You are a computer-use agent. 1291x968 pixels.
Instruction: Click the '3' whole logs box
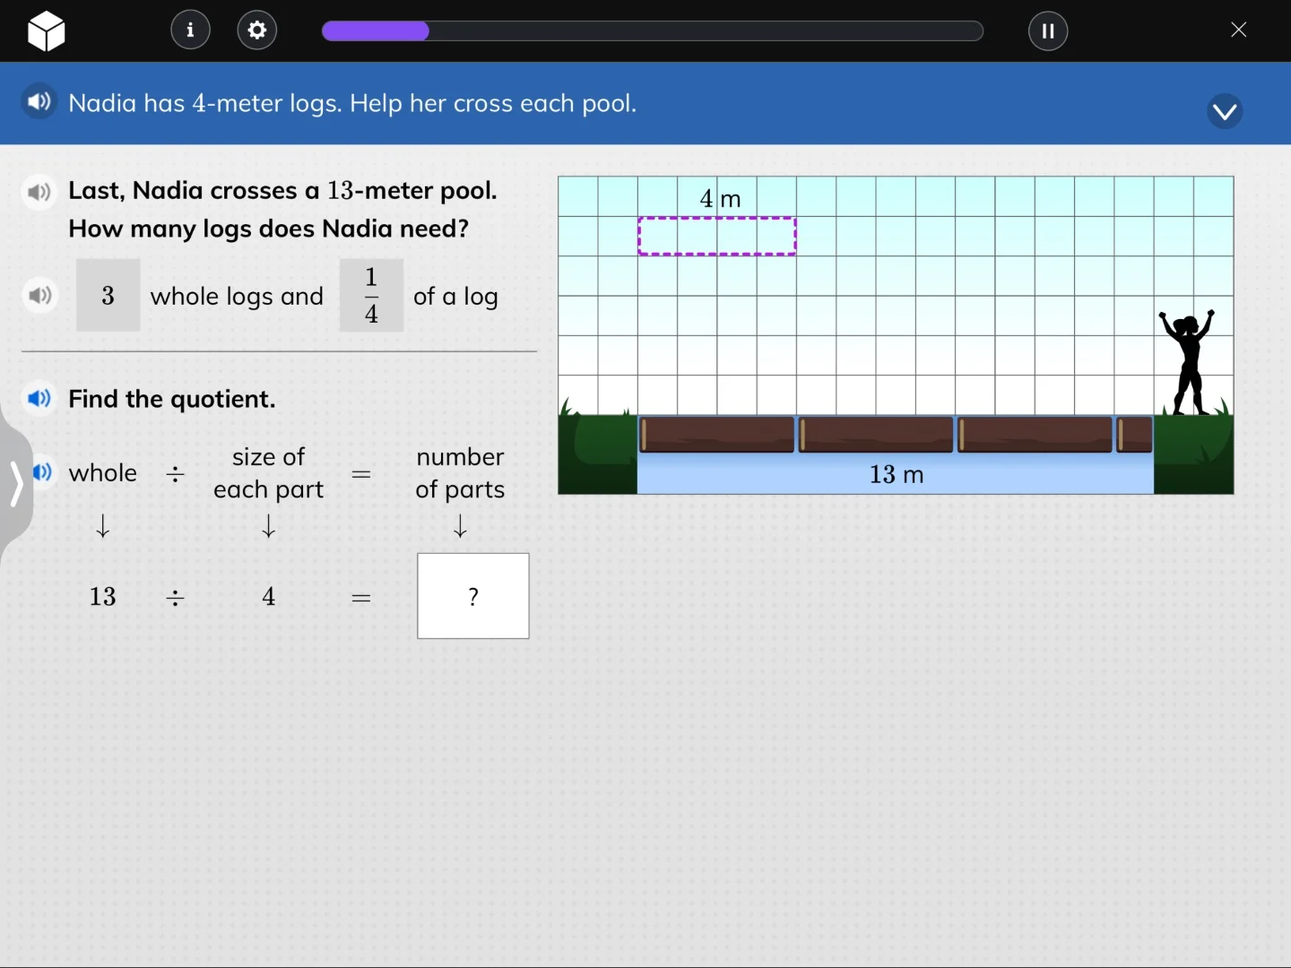point(108,294)
